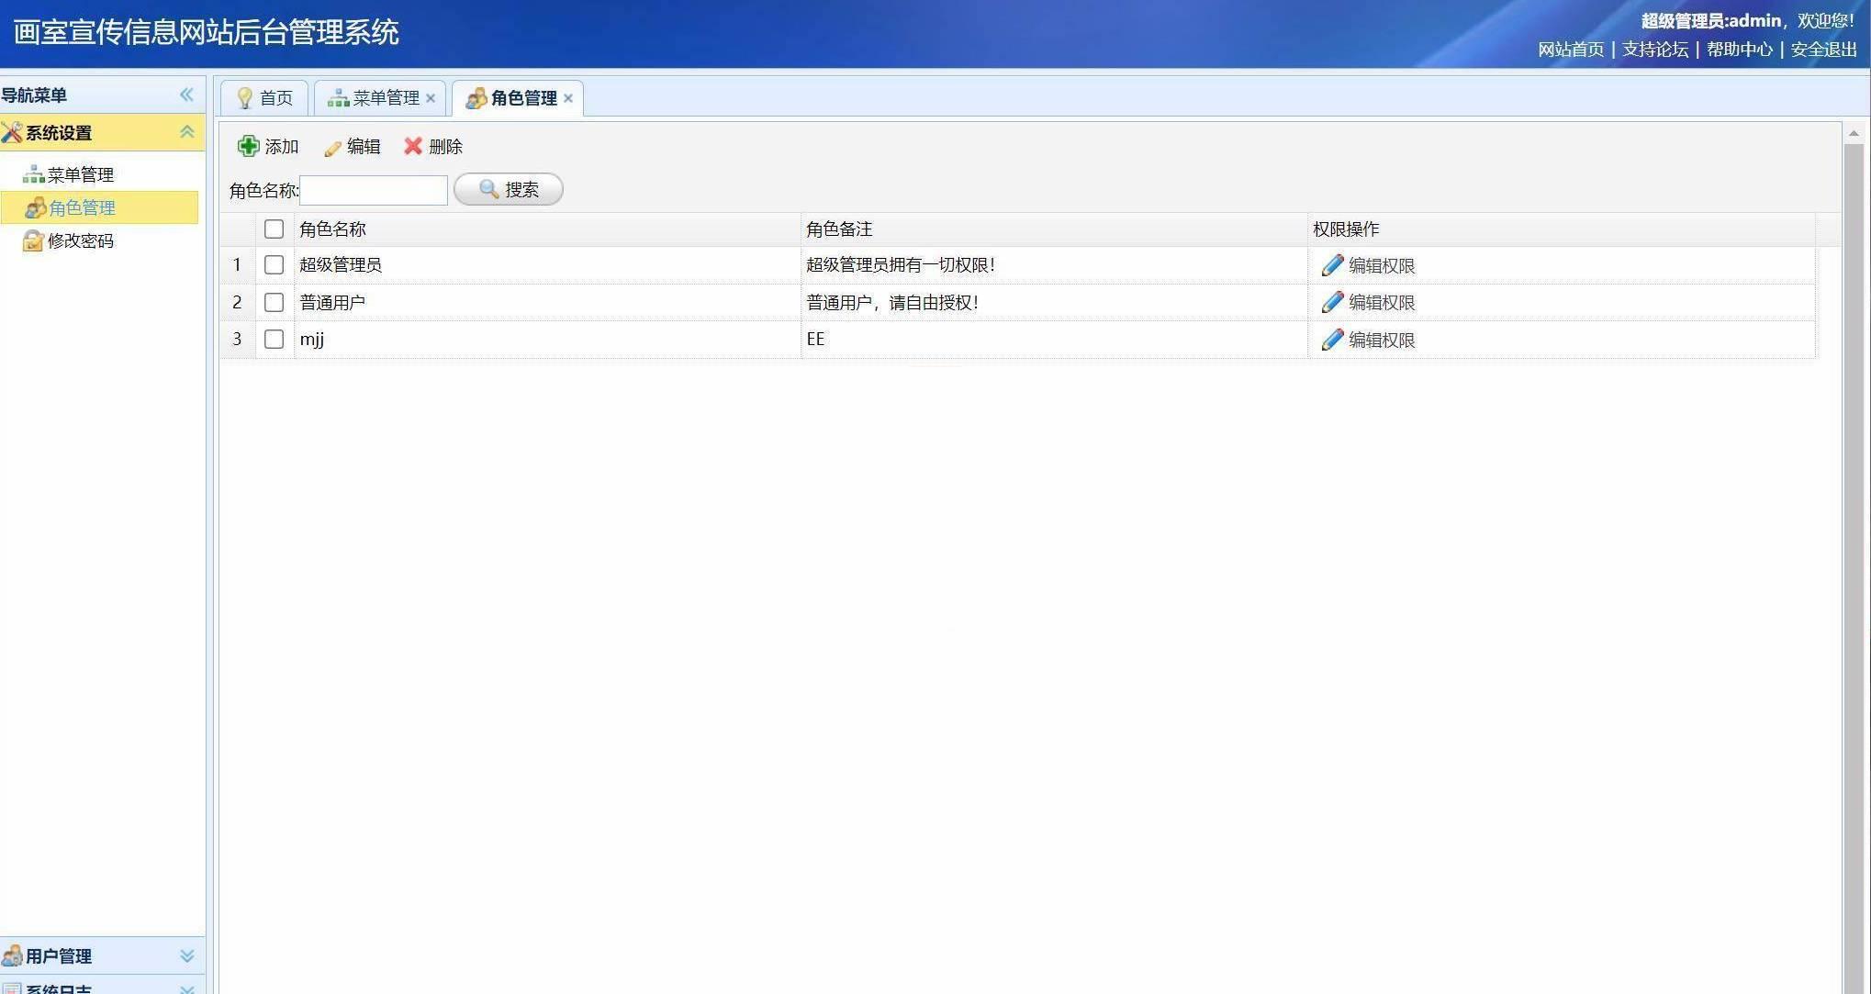1871x994 pixels.
Task: Click the vertical scrollbar track
Action: (x=1854, y=551)
